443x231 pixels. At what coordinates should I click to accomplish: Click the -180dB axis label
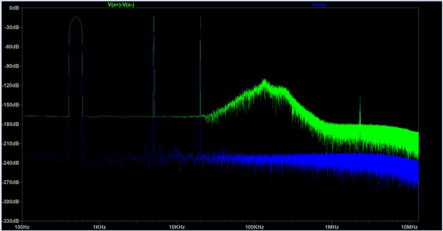coord(11,124)
